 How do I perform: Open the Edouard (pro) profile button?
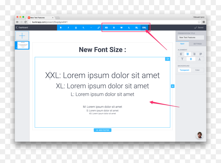[x=199, y=17]
